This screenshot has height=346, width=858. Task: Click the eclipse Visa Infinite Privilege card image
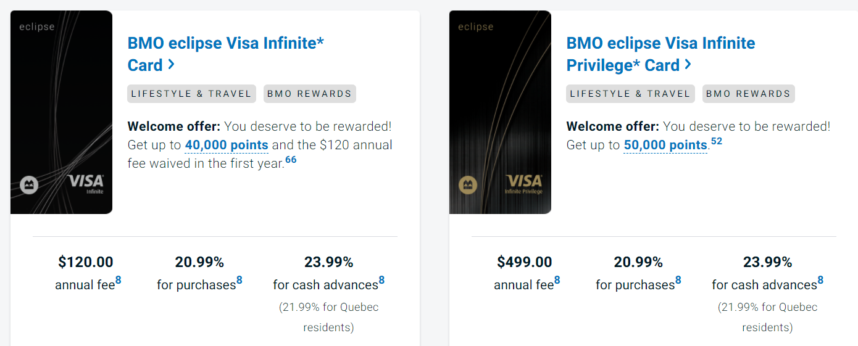click(500, 112)
